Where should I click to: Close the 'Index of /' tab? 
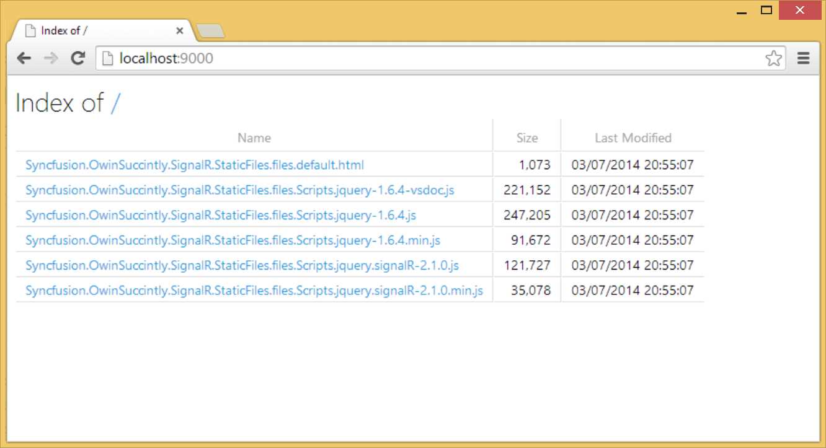click(x=180, y=30)
